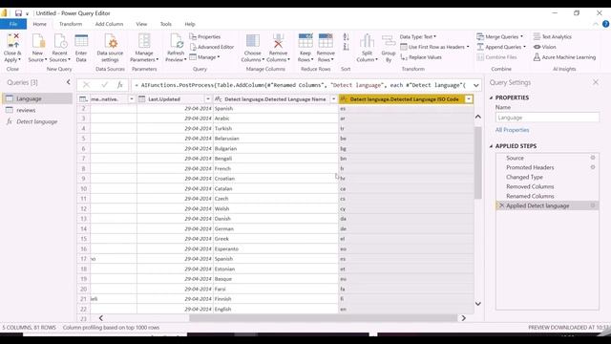Image resolution: width=611 pixels, height=344 pixels.
Task: Select the Detect language function query
Action: (x=37, y=121)
